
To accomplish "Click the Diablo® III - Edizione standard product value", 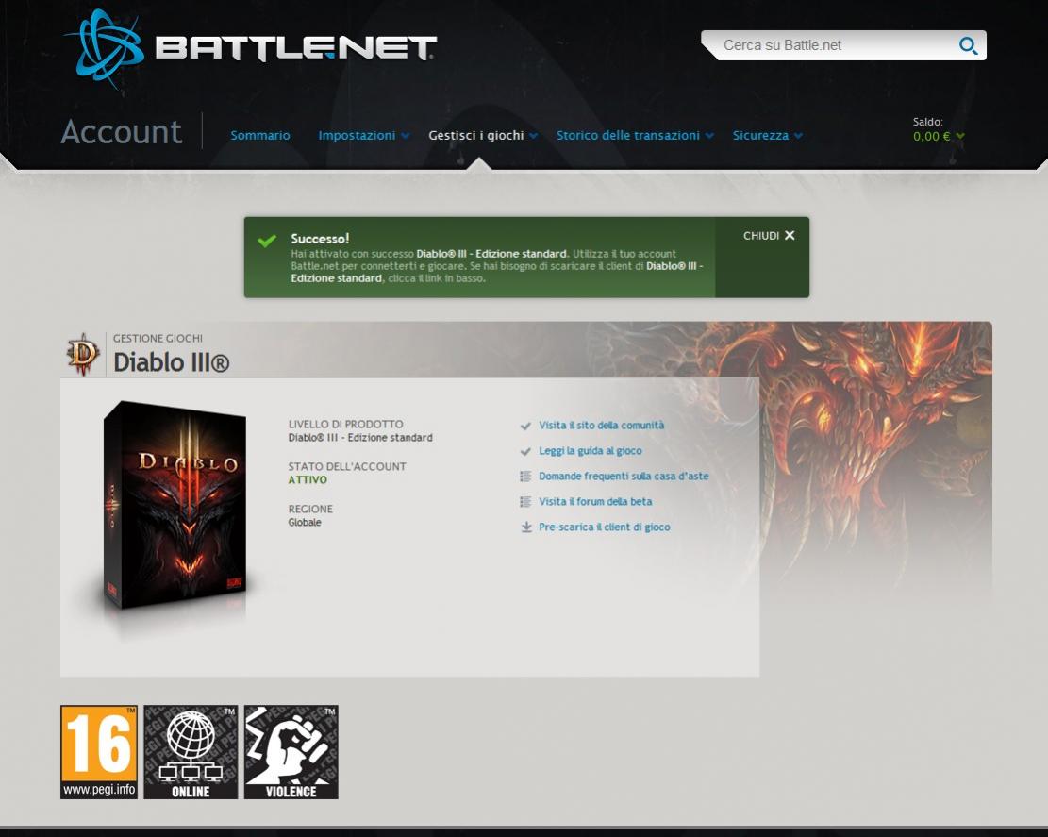I will click(x=360, y=438).
